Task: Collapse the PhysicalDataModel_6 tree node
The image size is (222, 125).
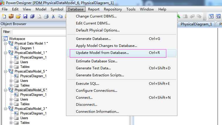Action: (x=5, y=90)
